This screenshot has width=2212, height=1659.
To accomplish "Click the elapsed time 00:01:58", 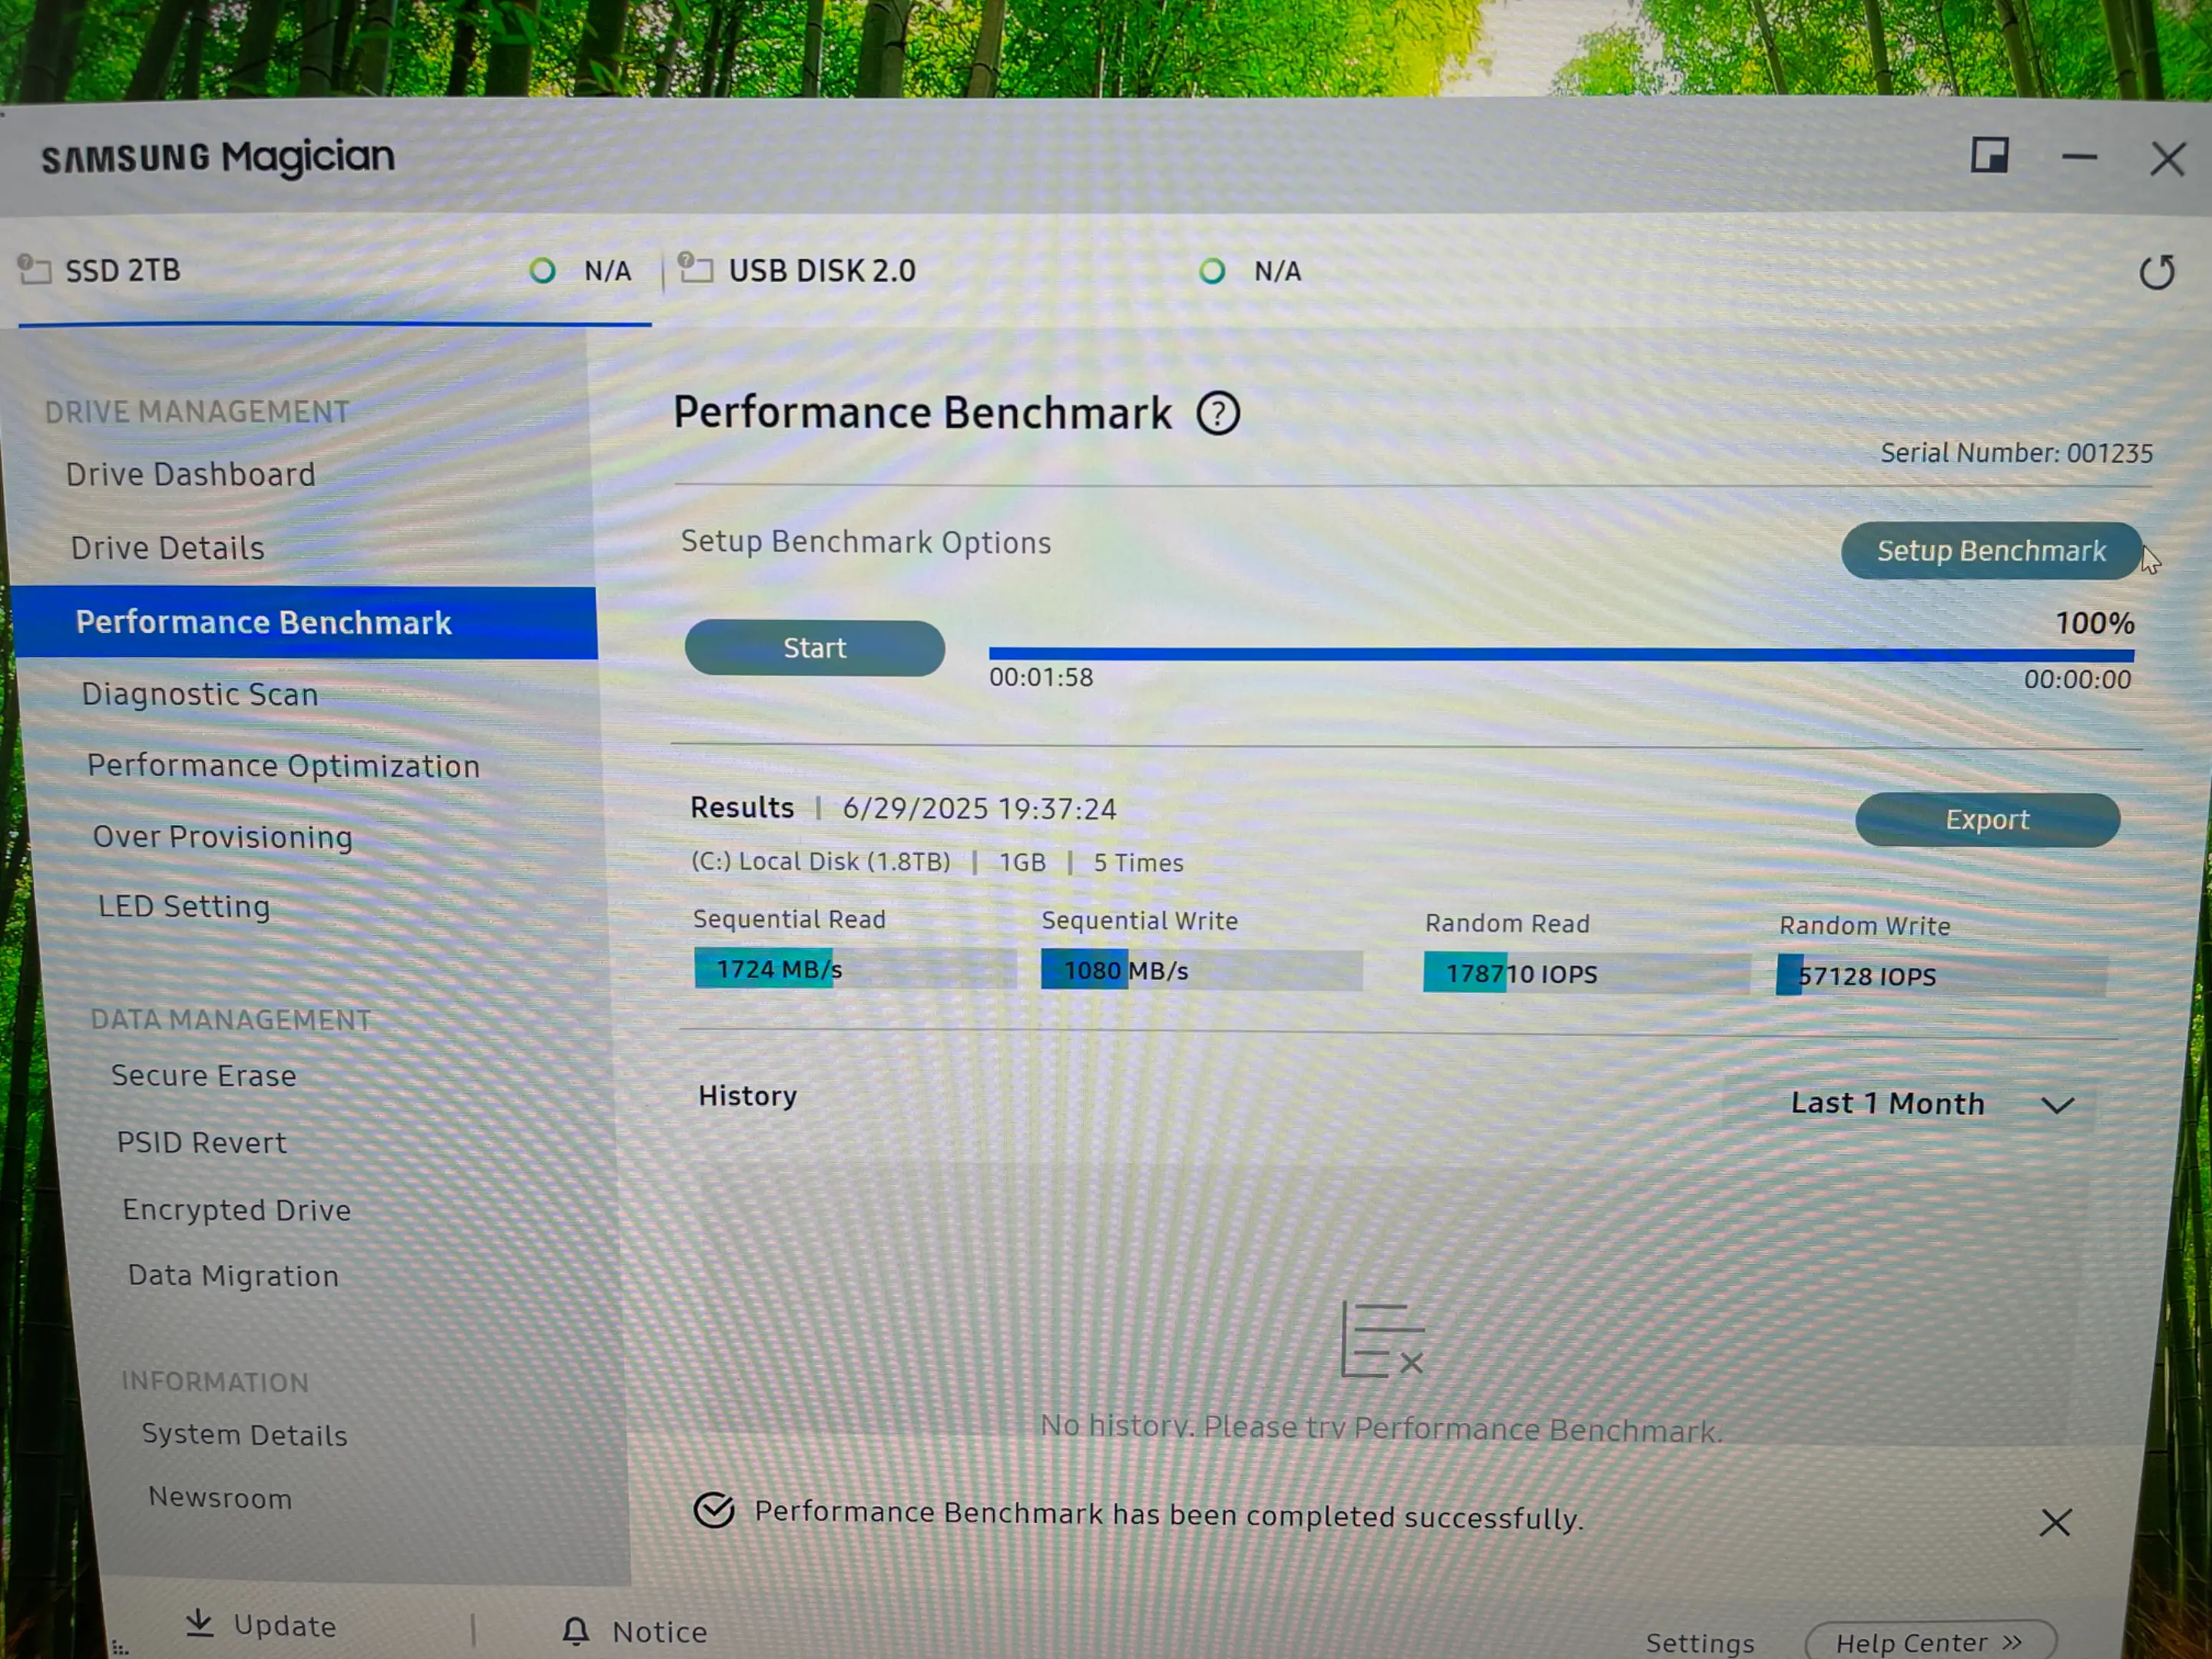I will click(x=1041, y=677).
